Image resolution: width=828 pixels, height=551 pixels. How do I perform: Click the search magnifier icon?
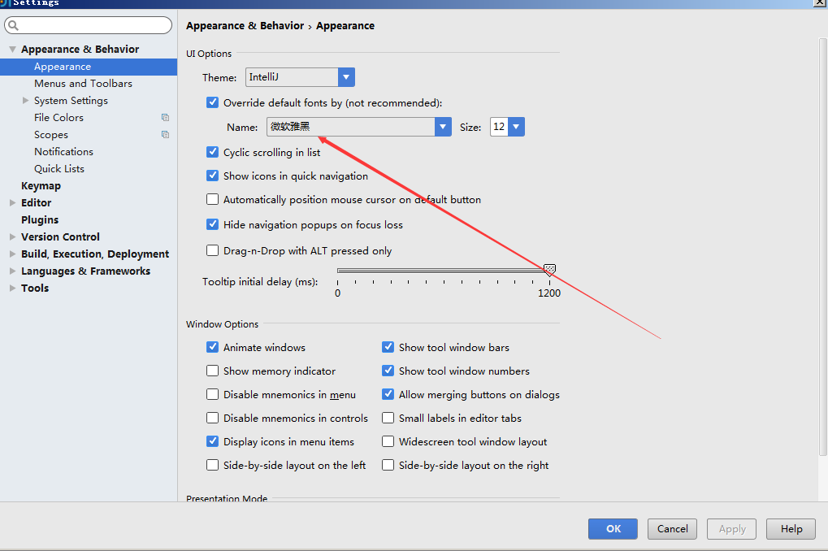coord(13,26)
